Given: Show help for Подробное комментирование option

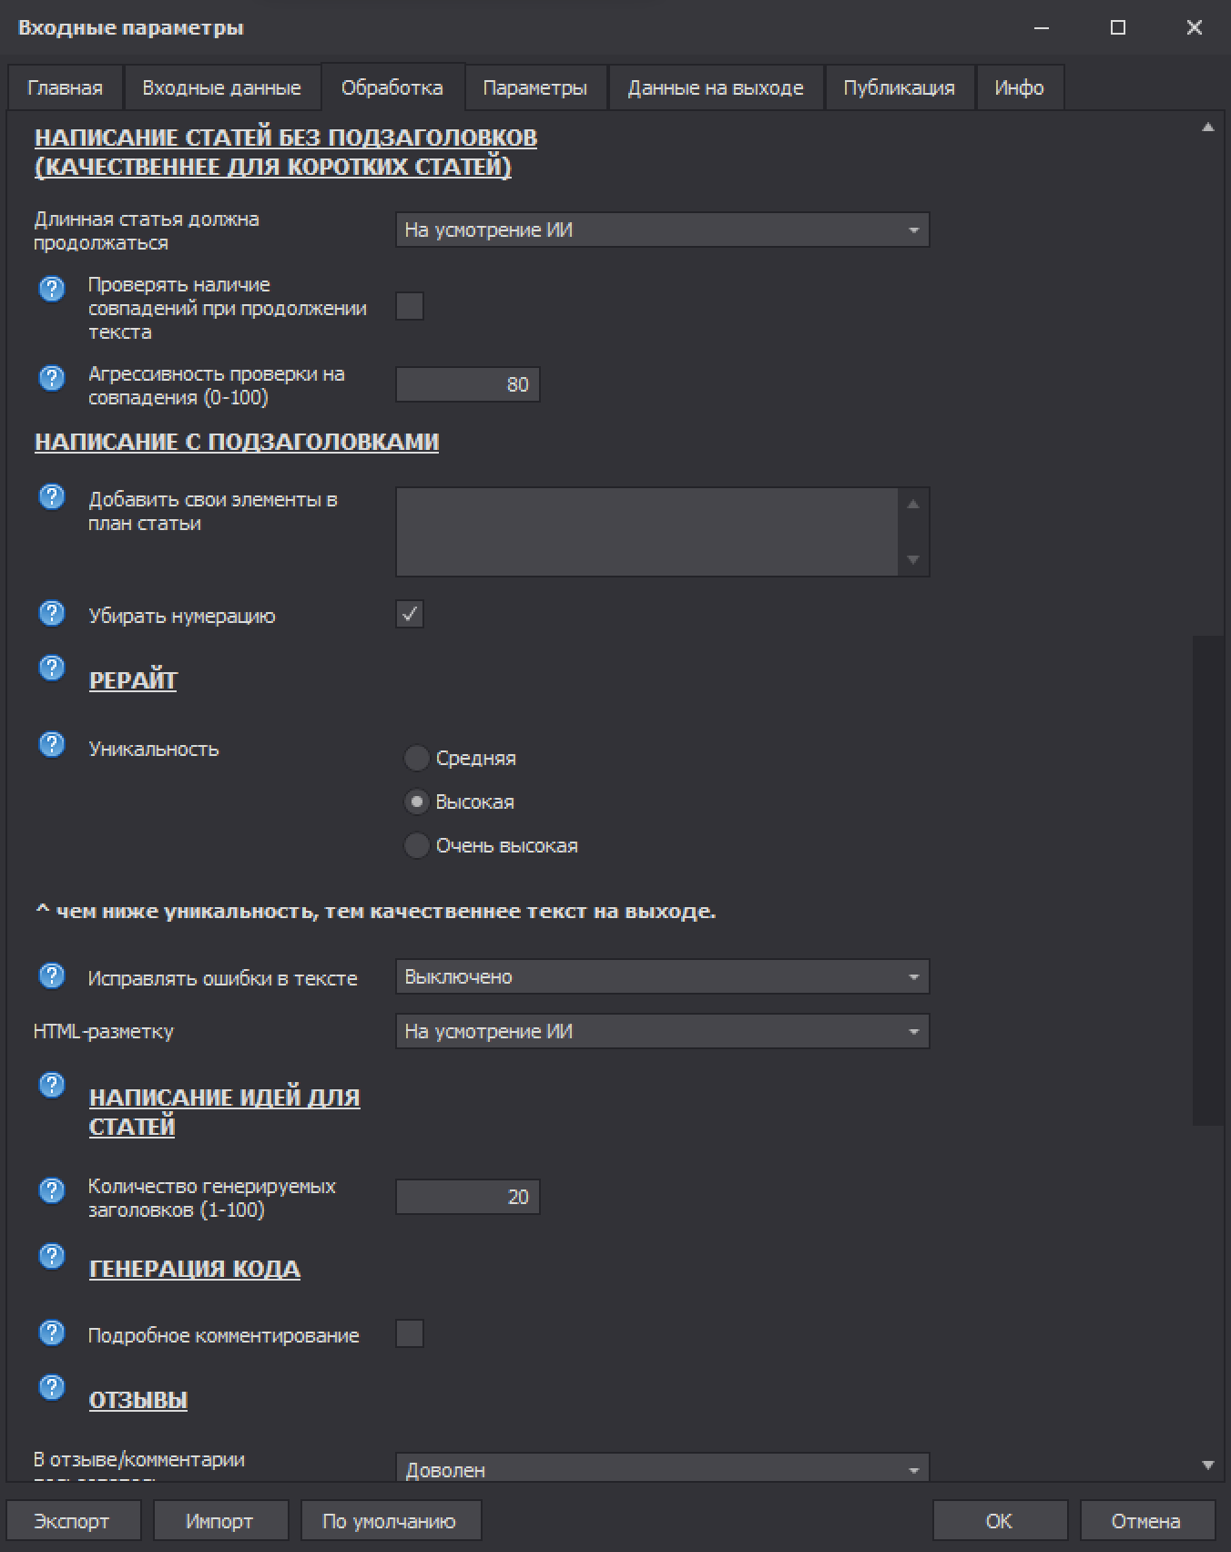Looking at the screenshot, I should [52, 1332].
